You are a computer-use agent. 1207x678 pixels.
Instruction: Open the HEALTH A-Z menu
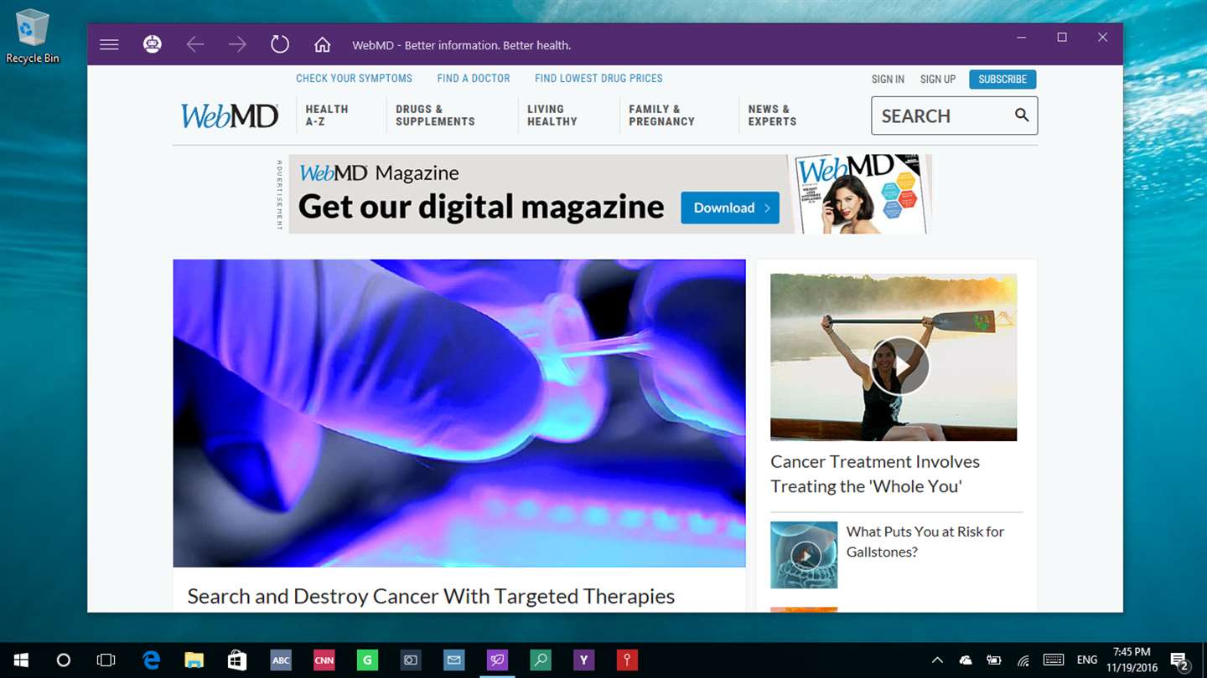point(327,116)
